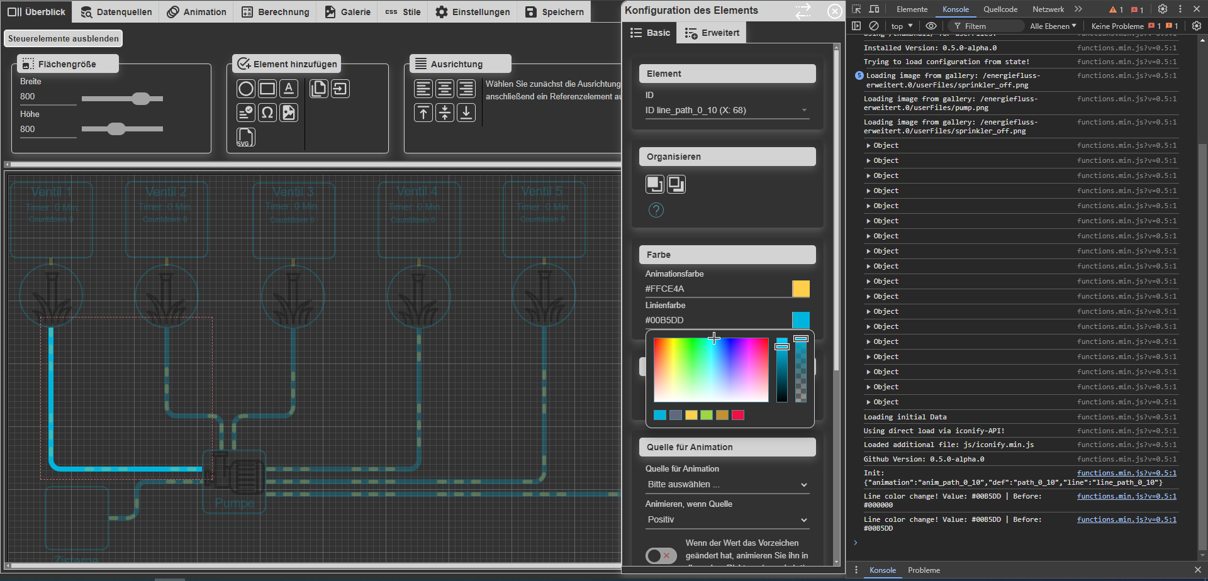
Task: Open DevTools settings gear
Action: click(x=1163, y=9)
